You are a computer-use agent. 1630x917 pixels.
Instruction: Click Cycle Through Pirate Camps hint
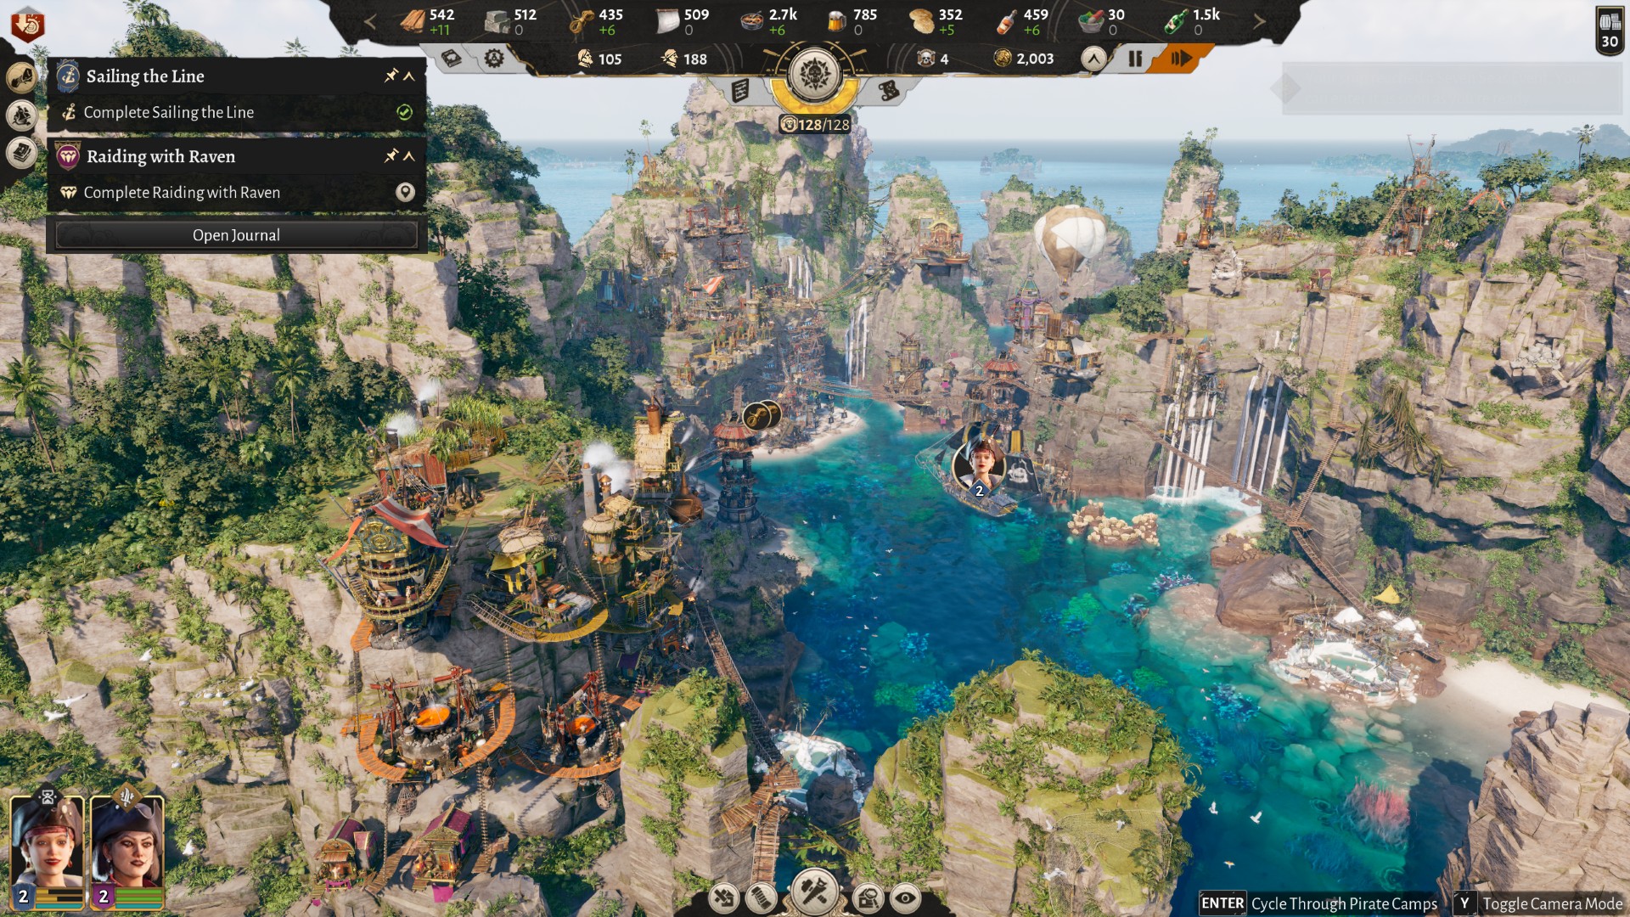click(1318, 903)
